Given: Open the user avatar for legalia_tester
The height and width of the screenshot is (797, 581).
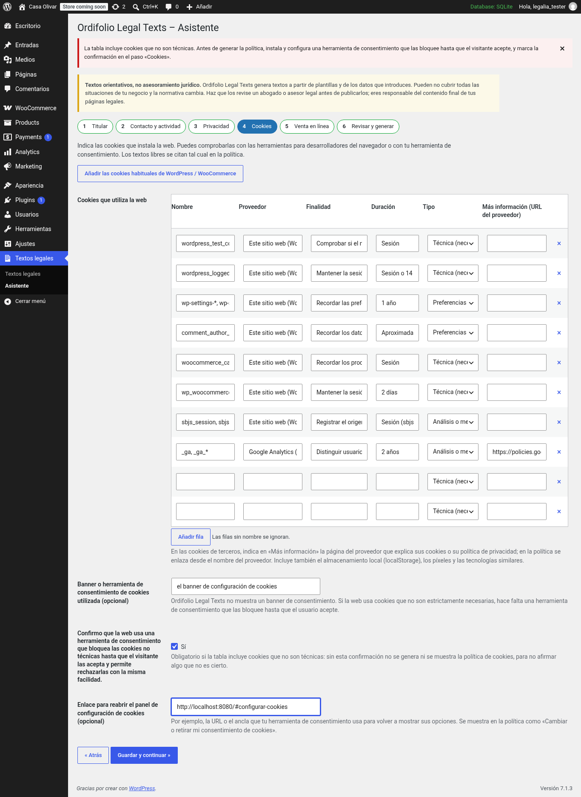Looking at the screenshot, I should 573,7.
